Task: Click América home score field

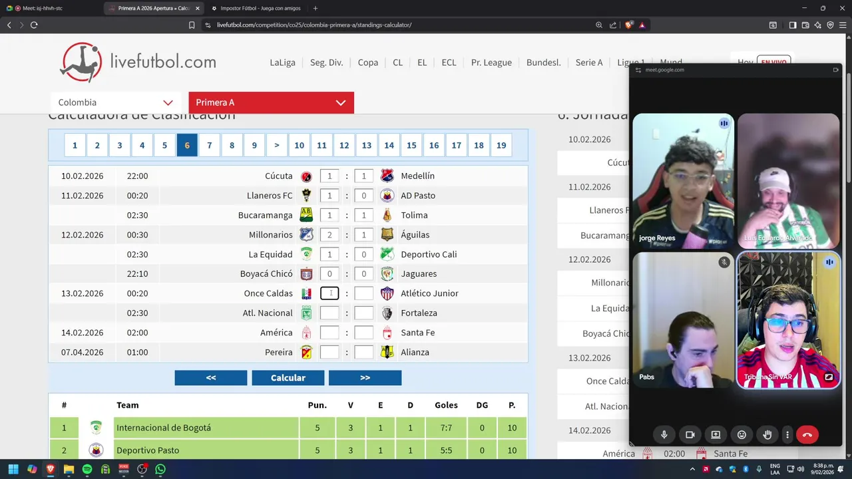Action: click(x=329, y=333)
